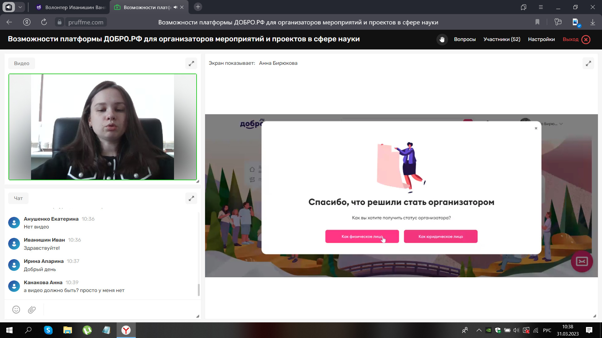The width and height of the screenshot is (602, 338).
Task: Mute the Возможности платформы tab audio
Action: pos(175,7)
